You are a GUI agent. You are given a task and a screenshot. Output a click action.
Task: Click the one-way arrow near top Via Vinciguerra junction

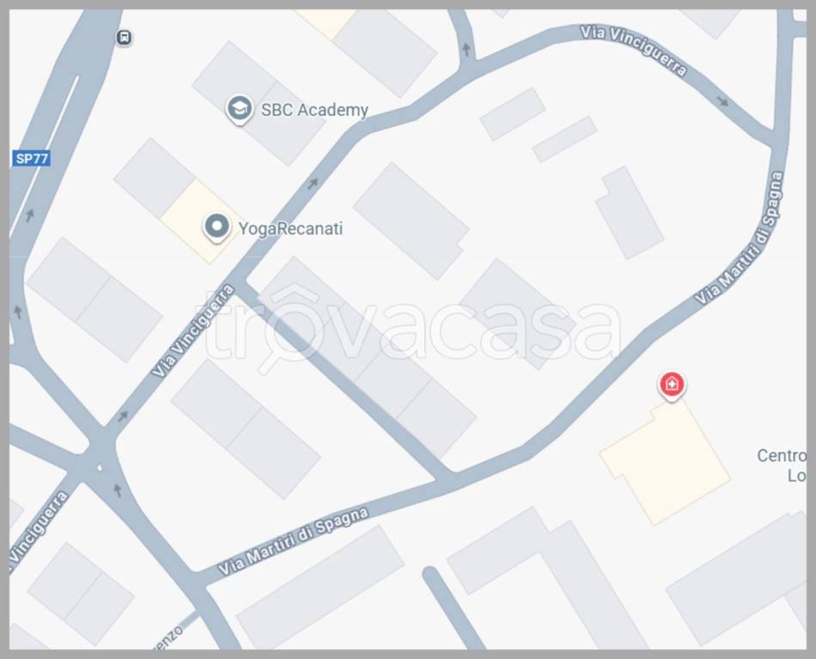coord(466,50)
